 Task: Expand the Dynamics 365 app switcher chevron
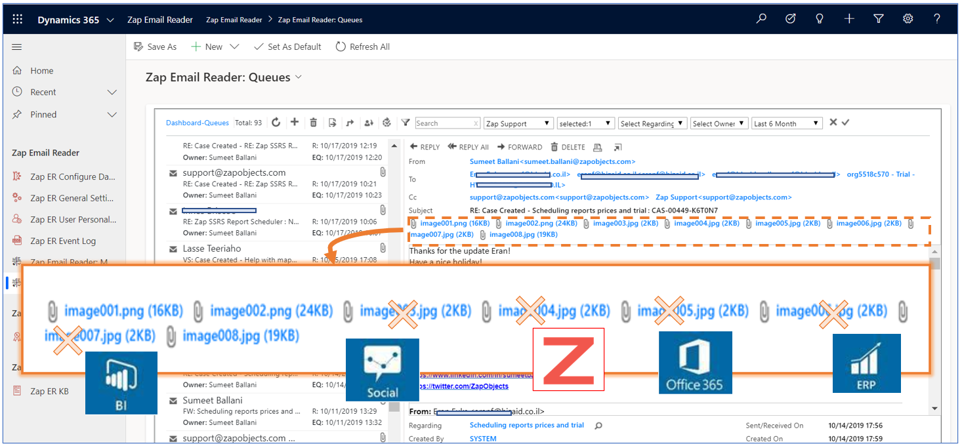click(x=110, y=20)
